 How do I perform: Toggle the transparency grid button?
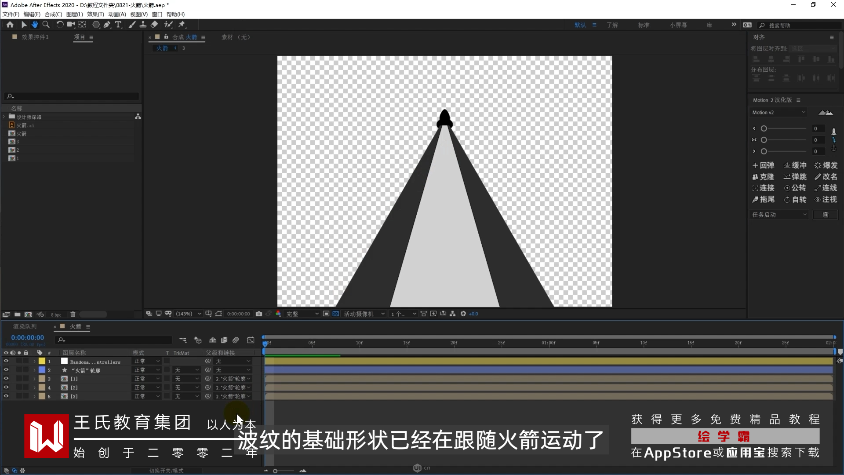336,314
